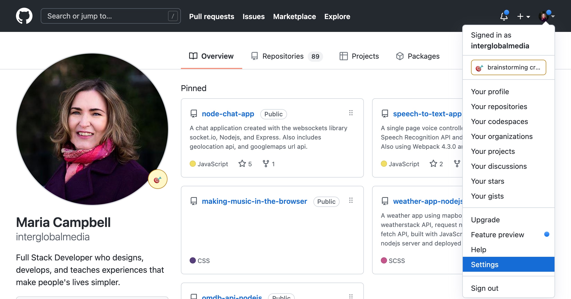The height and width of the screenshot is (299, 571).
Task: Select Marketplace in top navigation
Action: (x=295, y=16)
